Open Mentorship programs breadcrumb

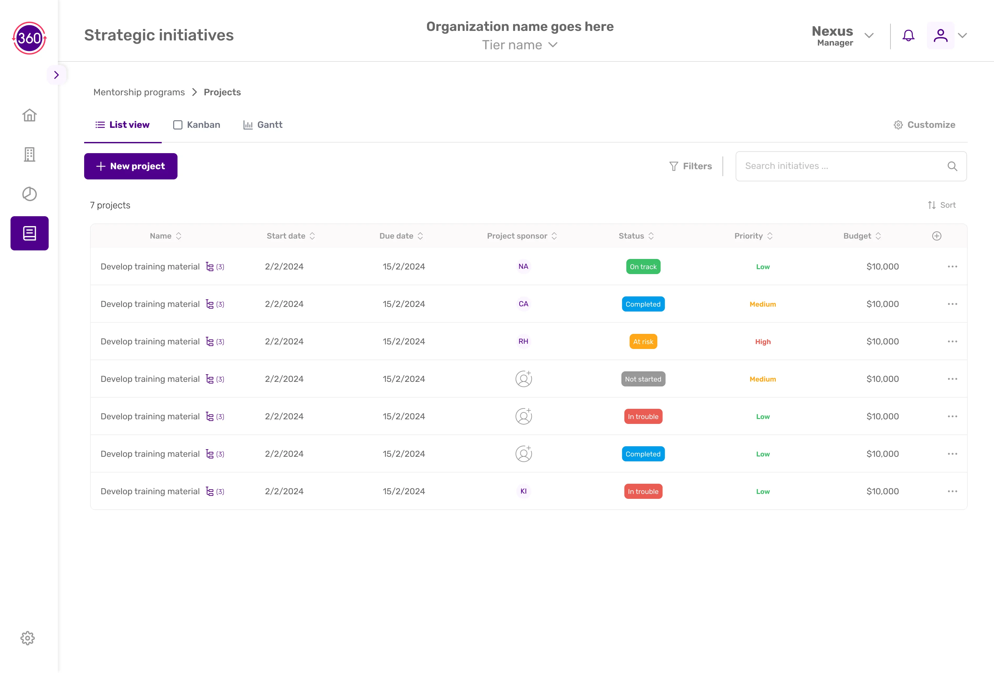[139, 92]
